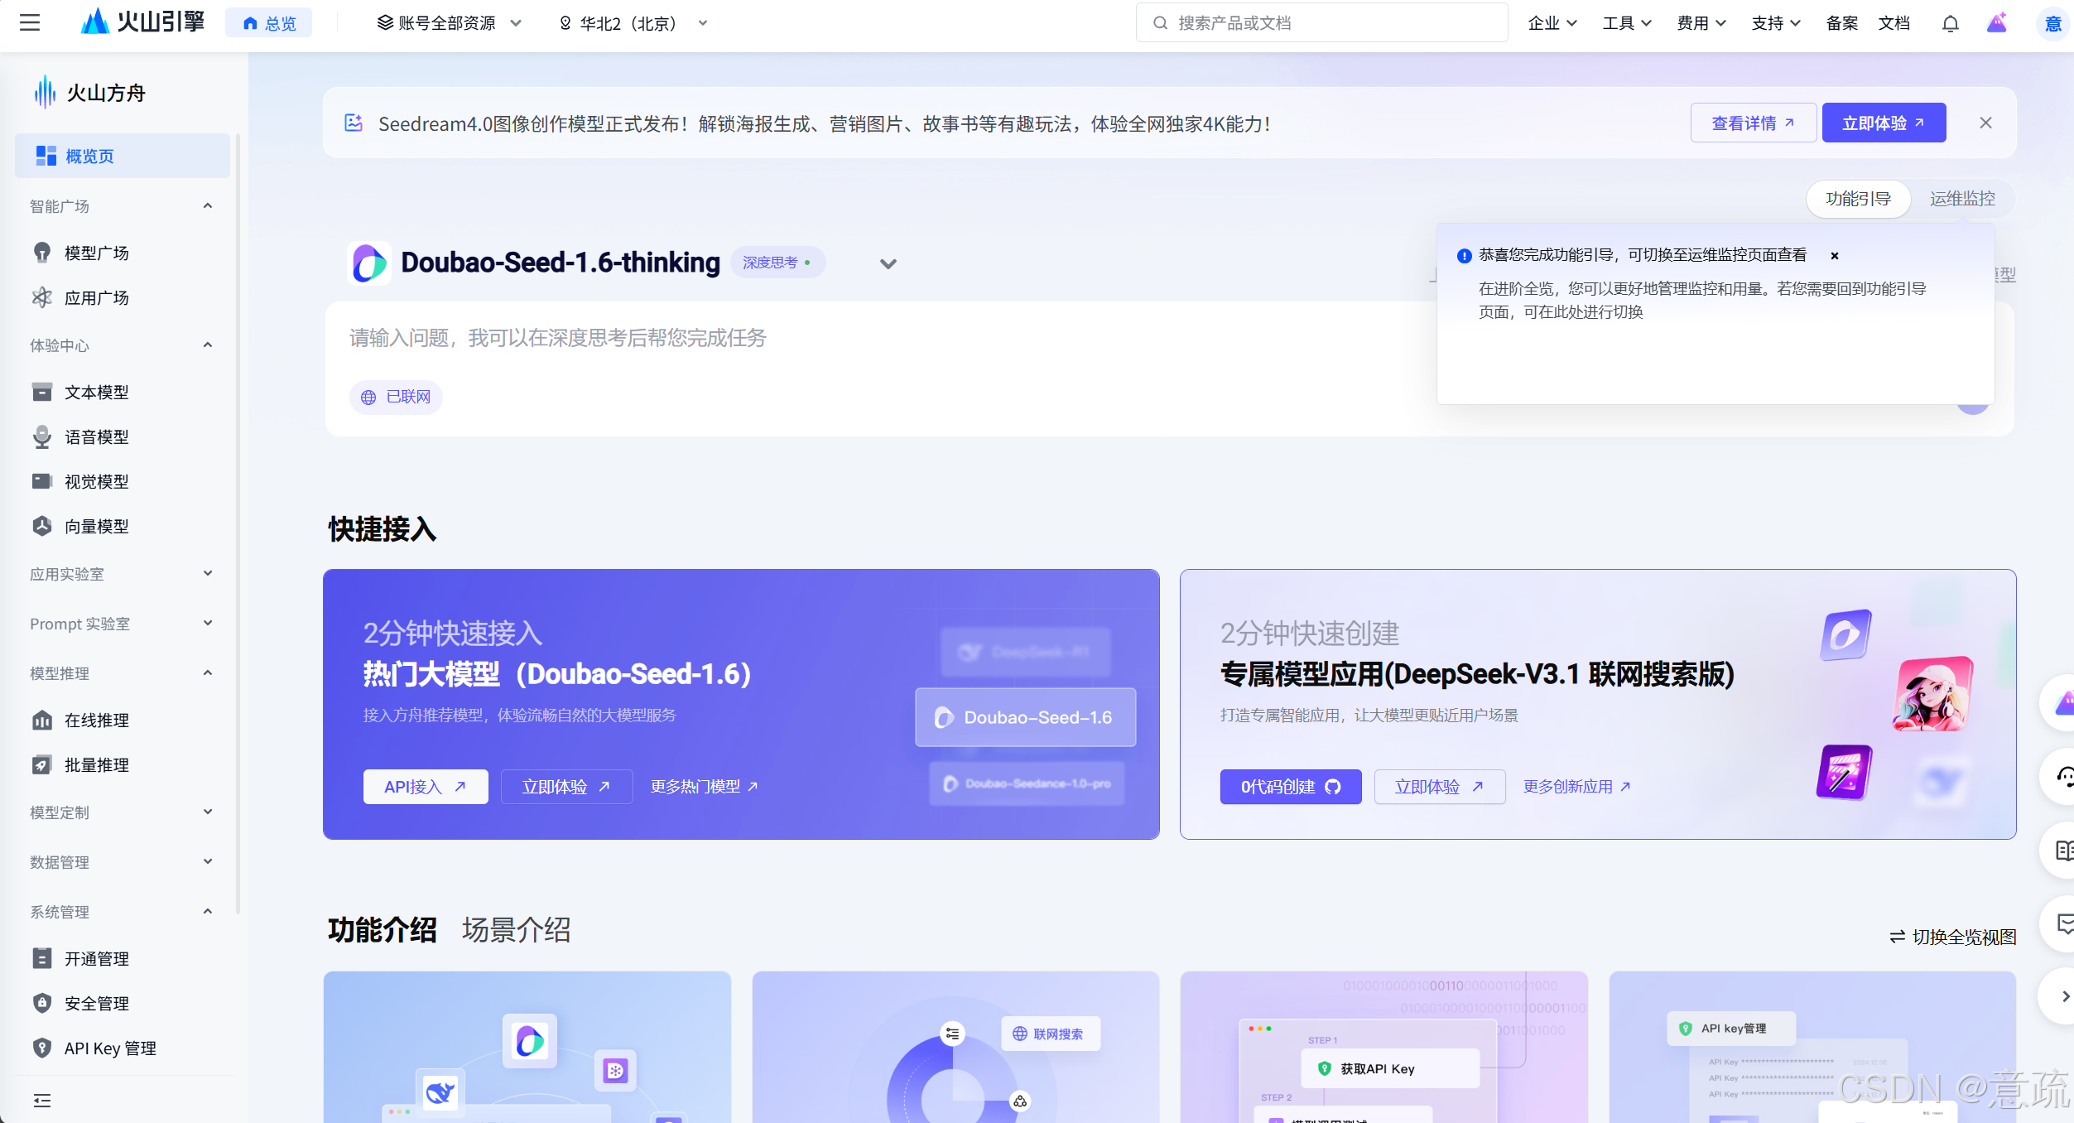Collapse the 模型推理 section

tap(207, 673)
